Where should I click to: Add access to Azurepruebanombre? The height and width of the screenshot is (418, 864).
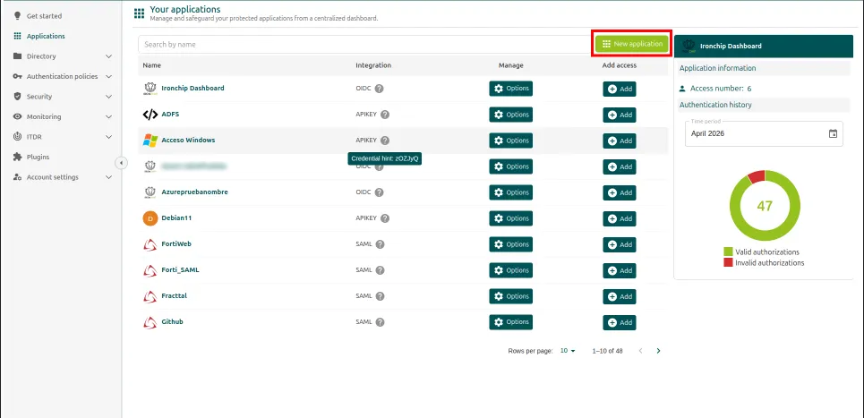[x=620, y=192]
